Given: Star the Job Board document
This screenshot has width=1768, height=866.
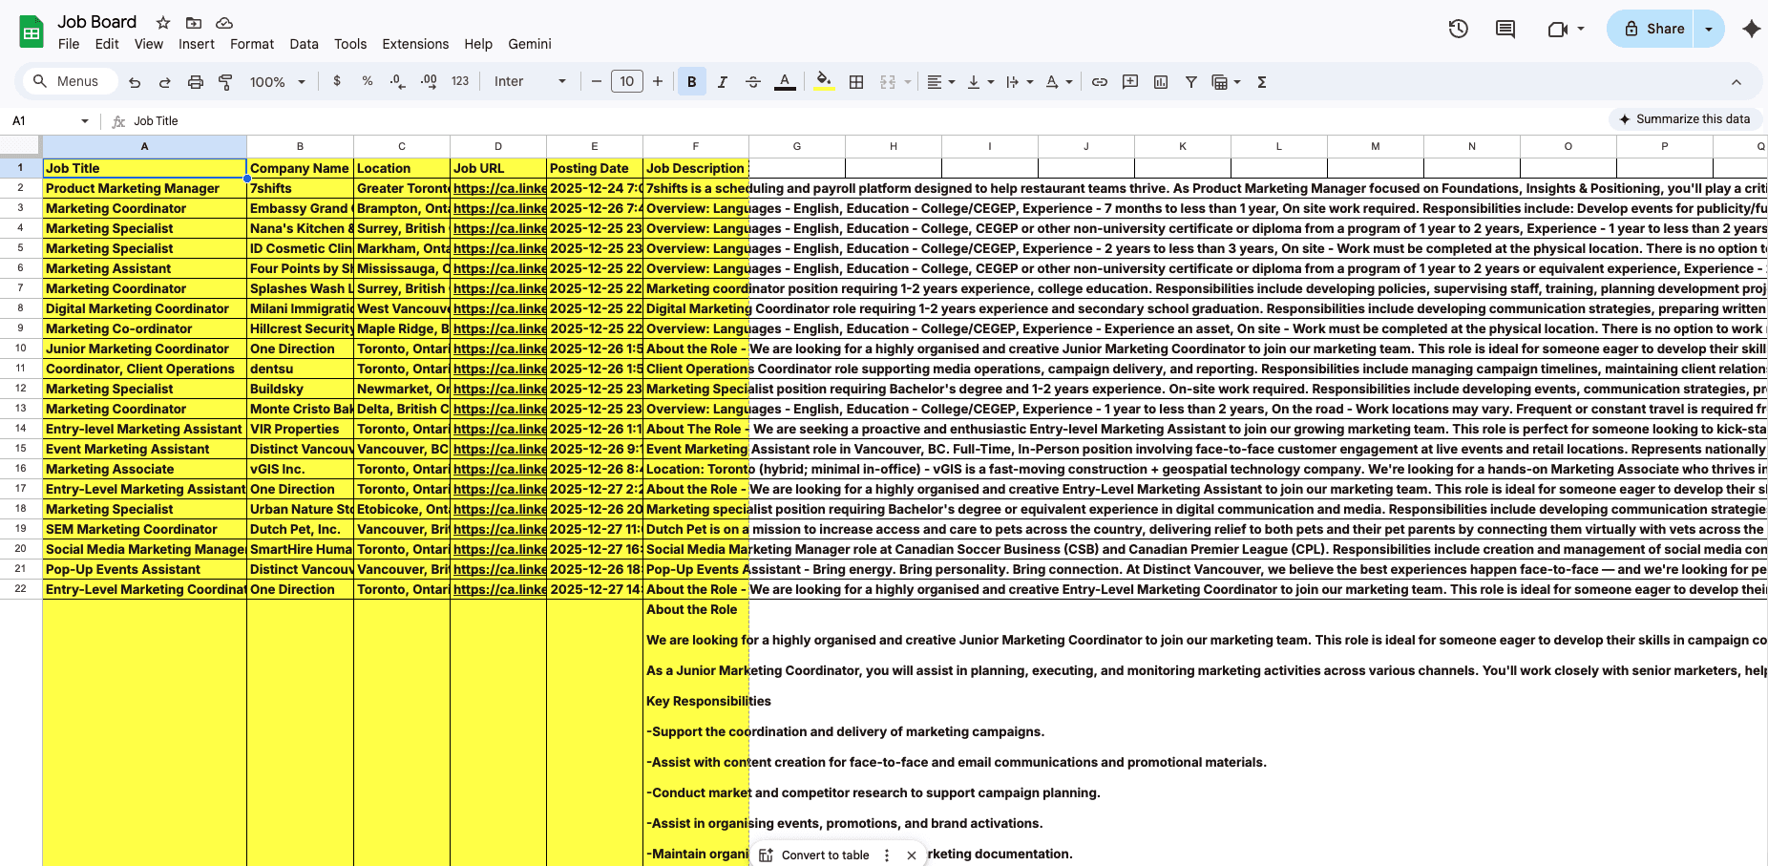Looking at the screenshot, I should [x=163, y=22].
